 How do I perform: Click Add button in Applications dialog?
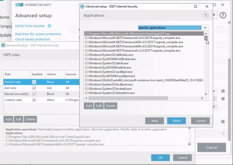click(89, 106)
